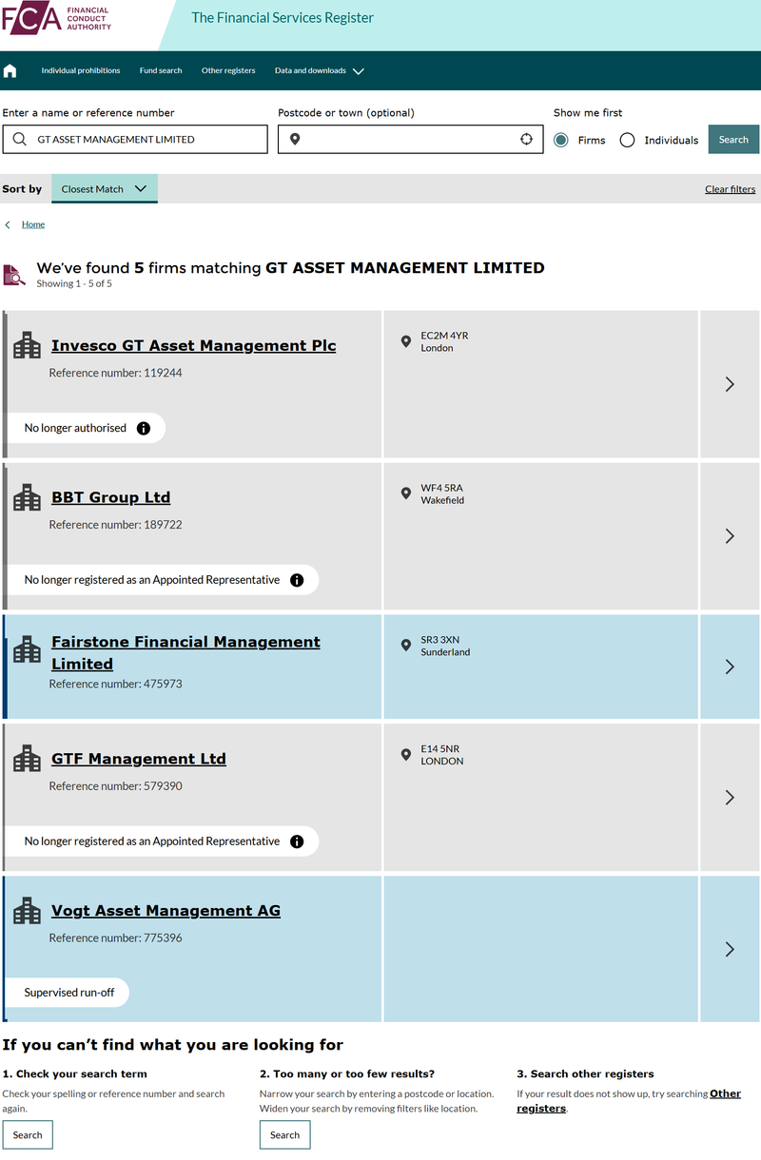Open BBT Group Ltd result arrow

point(730,536)
